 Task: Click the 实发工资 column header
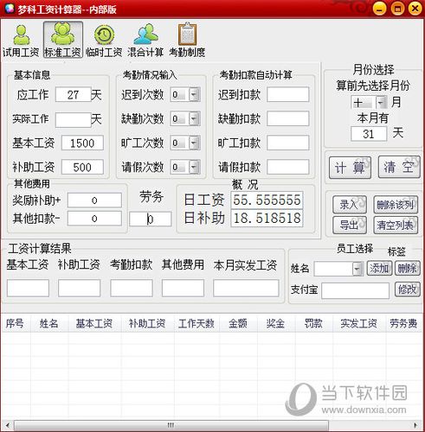pos(359,323)
